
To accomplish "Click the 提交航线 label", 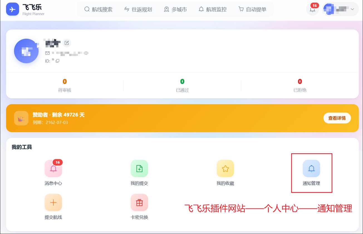I will click(53, 217).
